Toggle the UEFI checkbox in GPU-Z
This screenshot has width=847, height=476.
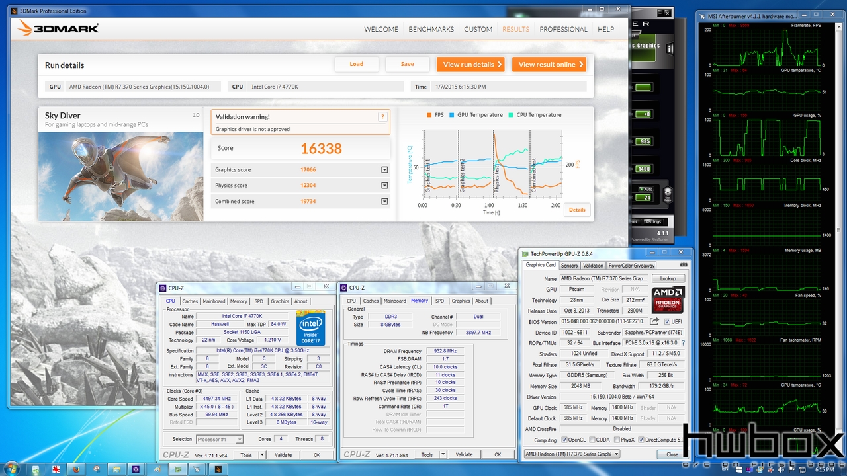tap(667, 322)
